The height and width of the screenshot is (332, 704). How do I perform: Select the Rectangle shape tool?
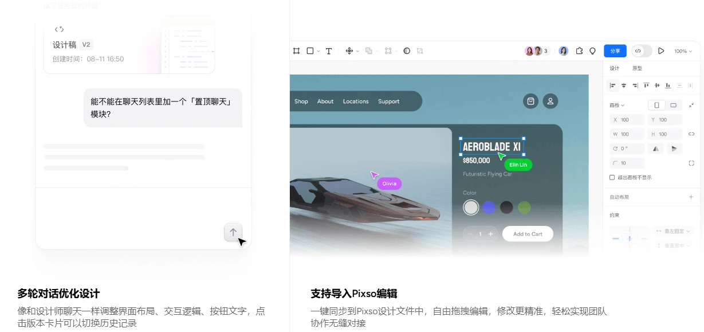pyautogui.click(x=310, y=51)
